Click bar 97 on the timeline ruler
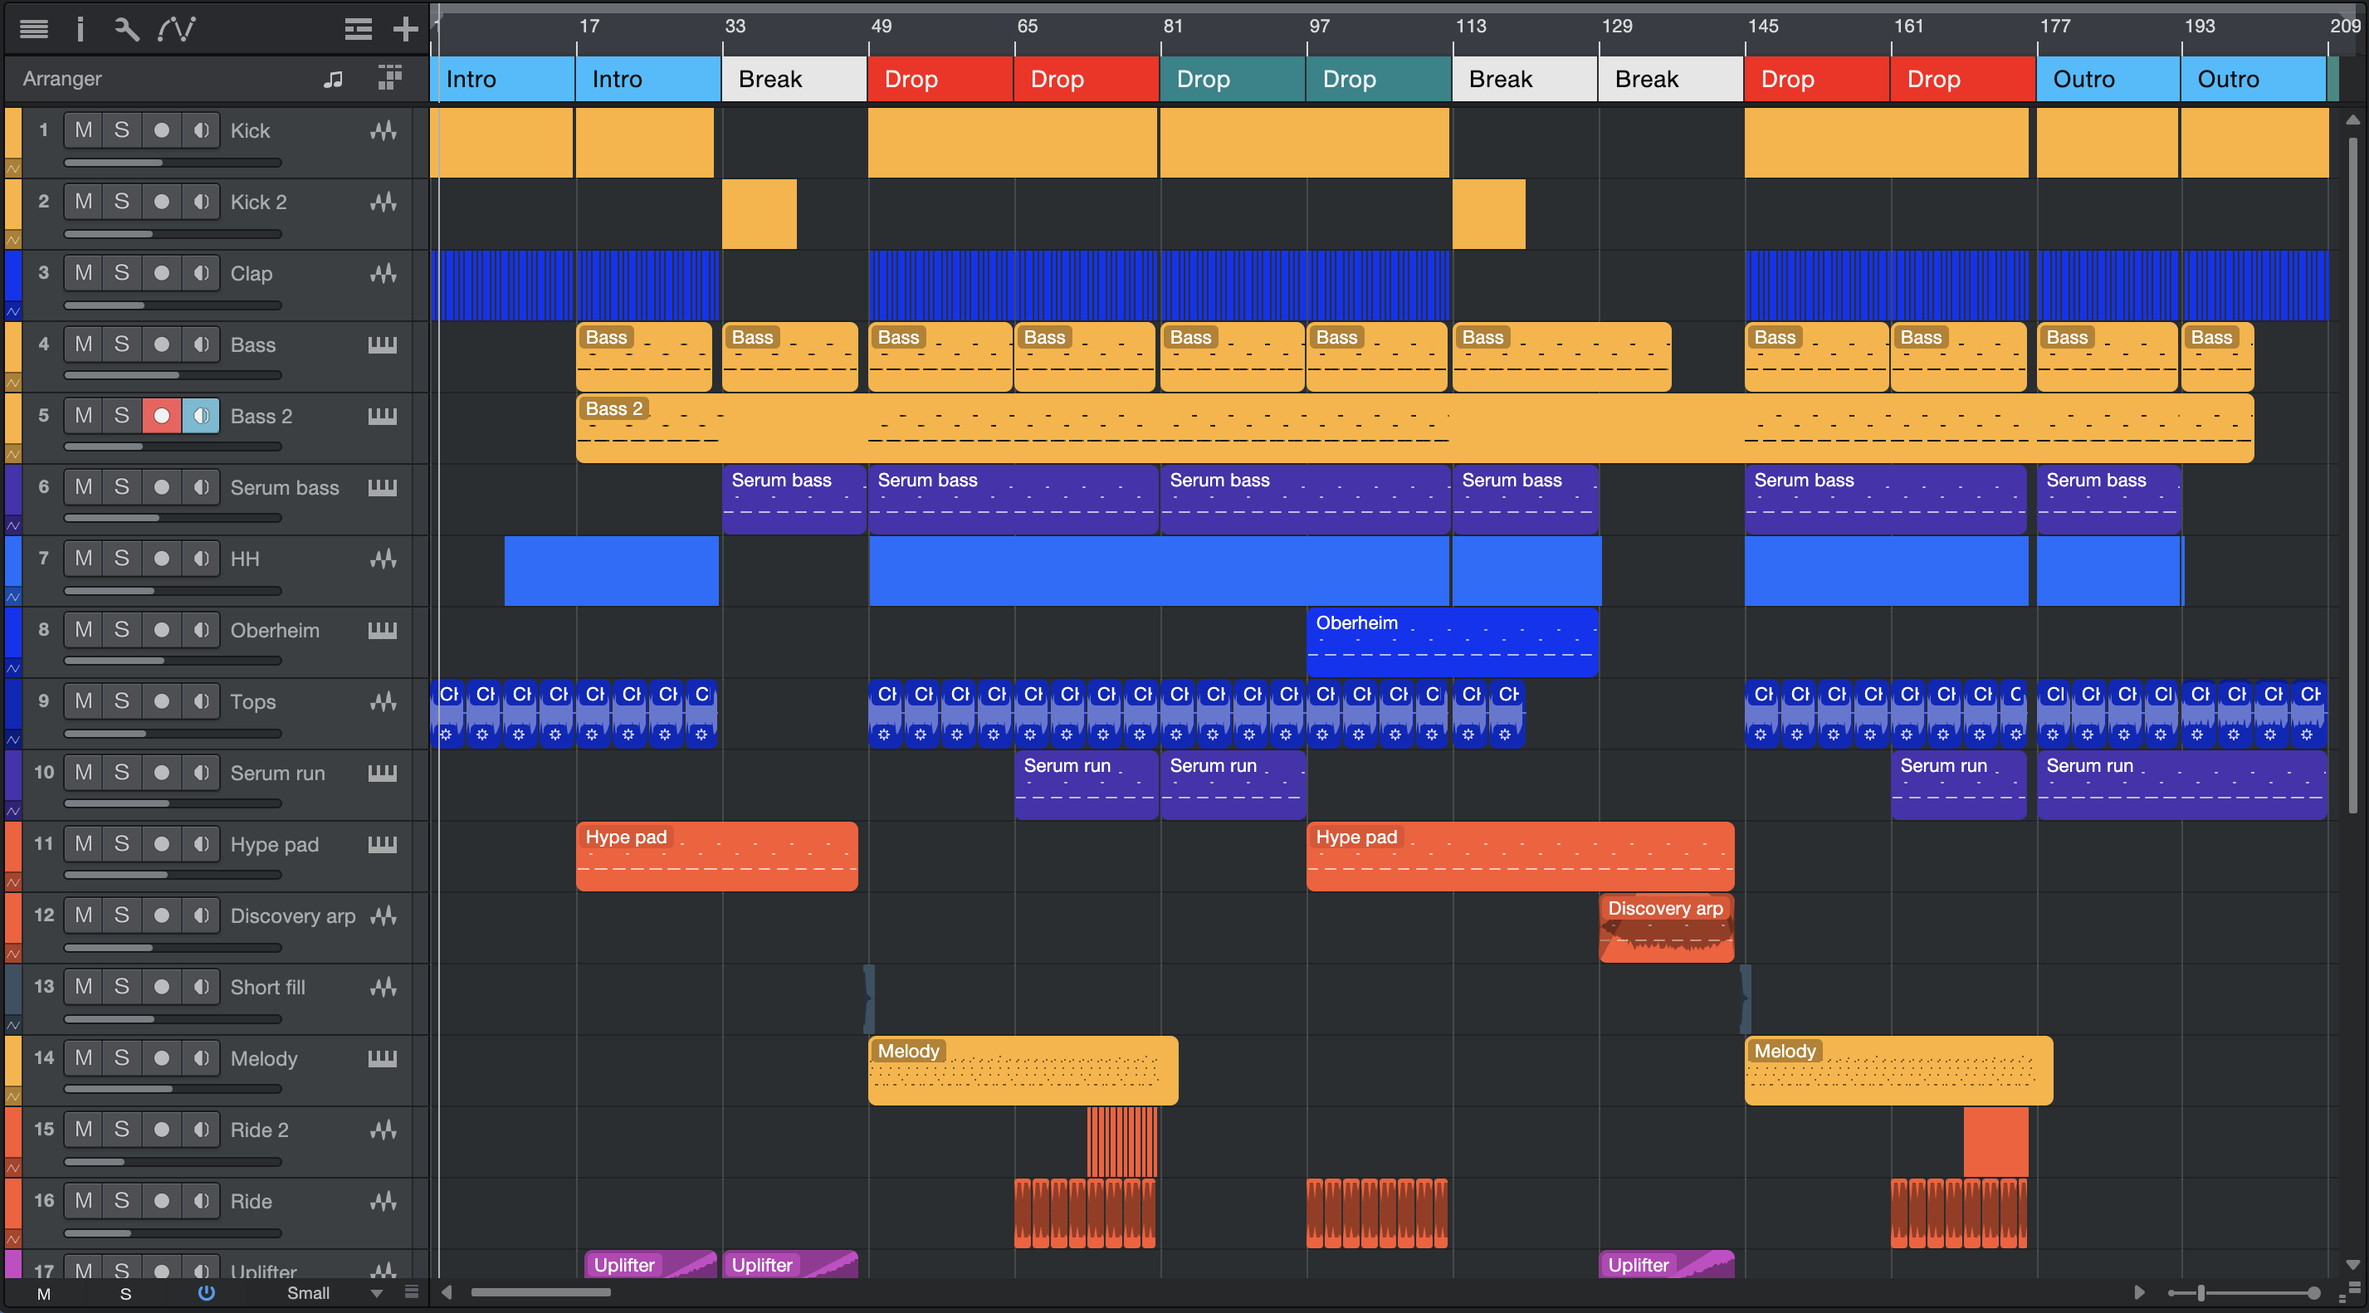The height and width of the screenshot is (1313, 2369). pyautogui.click(x=1320, y=26)
